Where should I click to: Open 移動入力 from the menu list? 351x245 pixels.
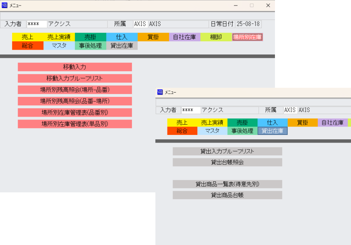(75, 67)
